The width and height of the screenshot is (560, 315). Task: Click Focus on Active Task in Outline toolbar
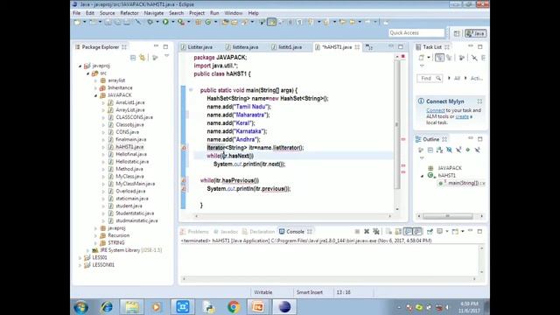tap(421, 150)
